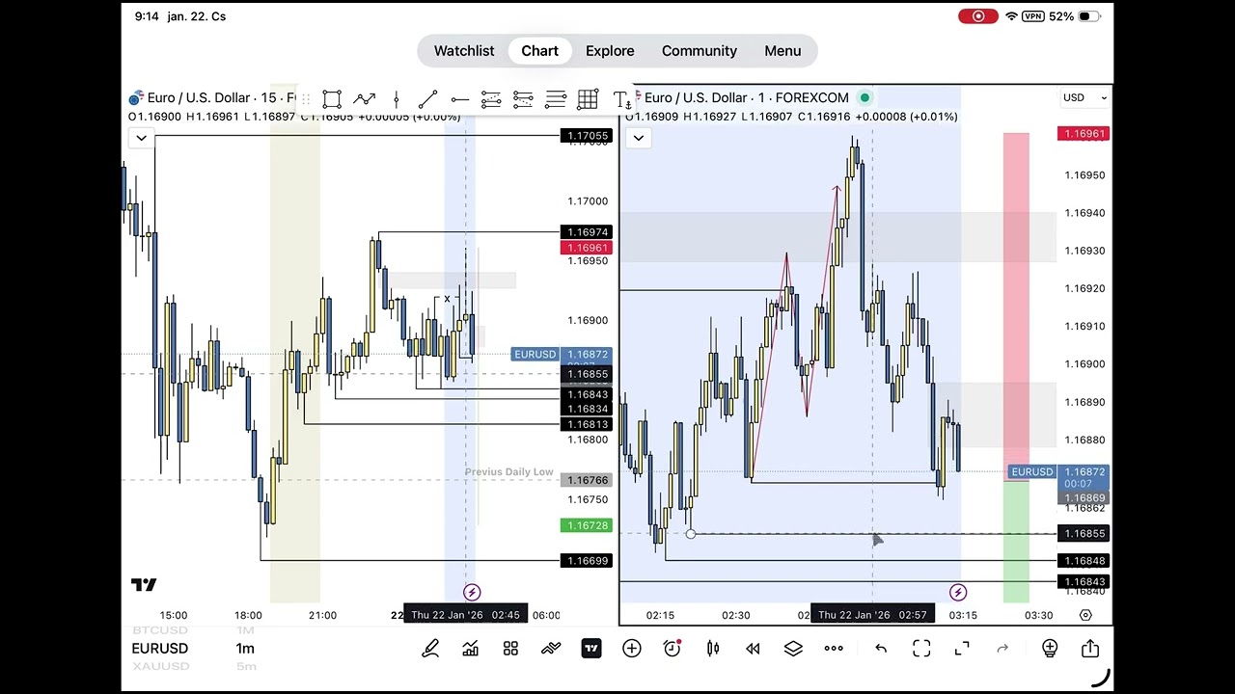Undo the last action
This screenshot has width=1235, height=694.
[881, 649]
